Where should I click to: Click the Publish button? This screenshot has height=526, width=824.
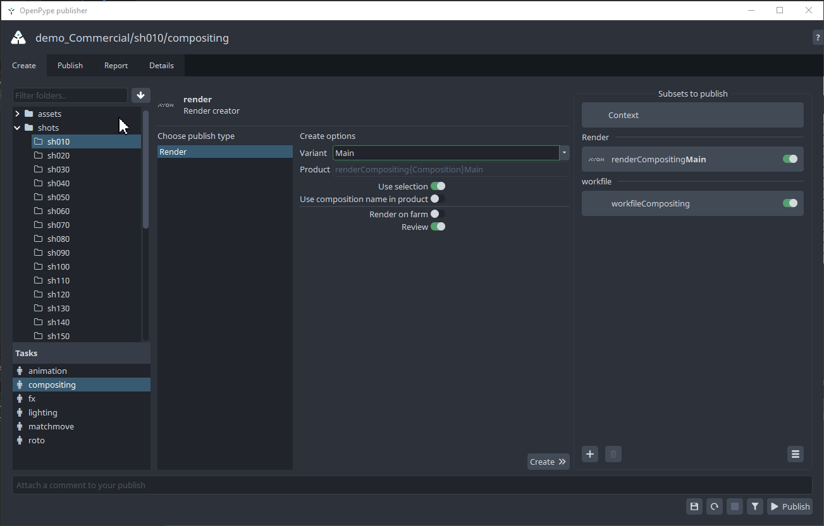790,506
